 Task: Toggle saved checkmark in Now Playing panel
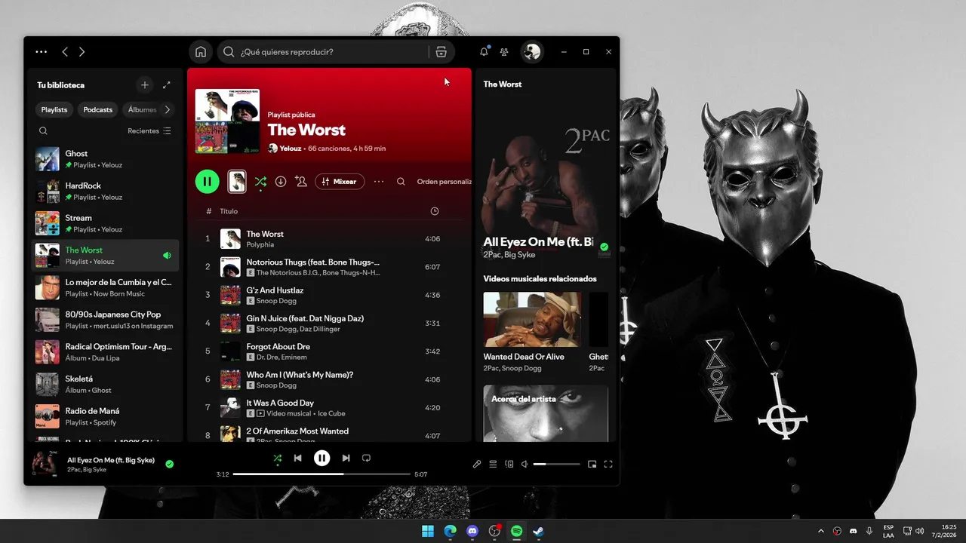point(604,247)
